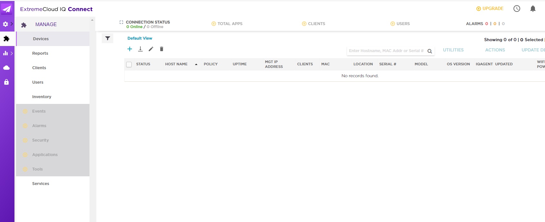Click the filter funnel icon

(108, 38)
